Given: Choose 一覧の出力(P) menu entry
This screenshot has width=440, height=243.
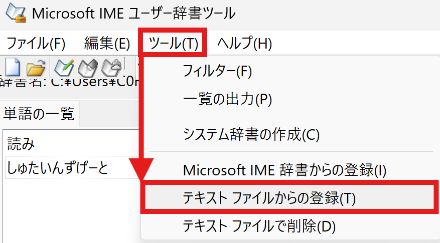Looking at the screenshot, I should coord(227,99).
